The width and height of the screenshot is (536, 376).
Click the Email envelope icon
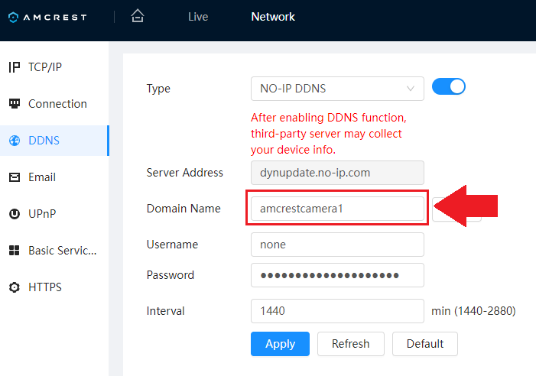(x=14, y=177)
